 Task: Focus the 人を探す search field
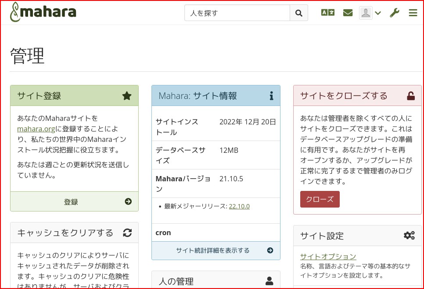coord(237,13)
